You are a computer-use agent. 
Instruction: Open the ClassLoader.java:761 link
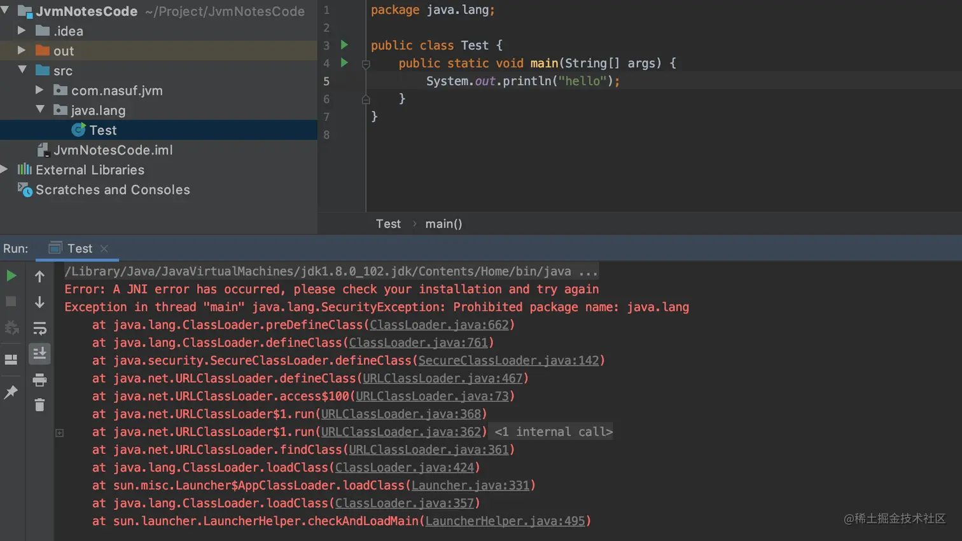click(x=419, y=343)
